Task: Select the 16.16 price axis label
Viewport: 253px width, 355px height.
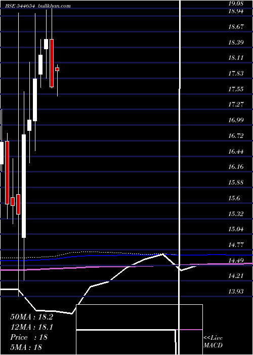Action: tap(236, 167)
